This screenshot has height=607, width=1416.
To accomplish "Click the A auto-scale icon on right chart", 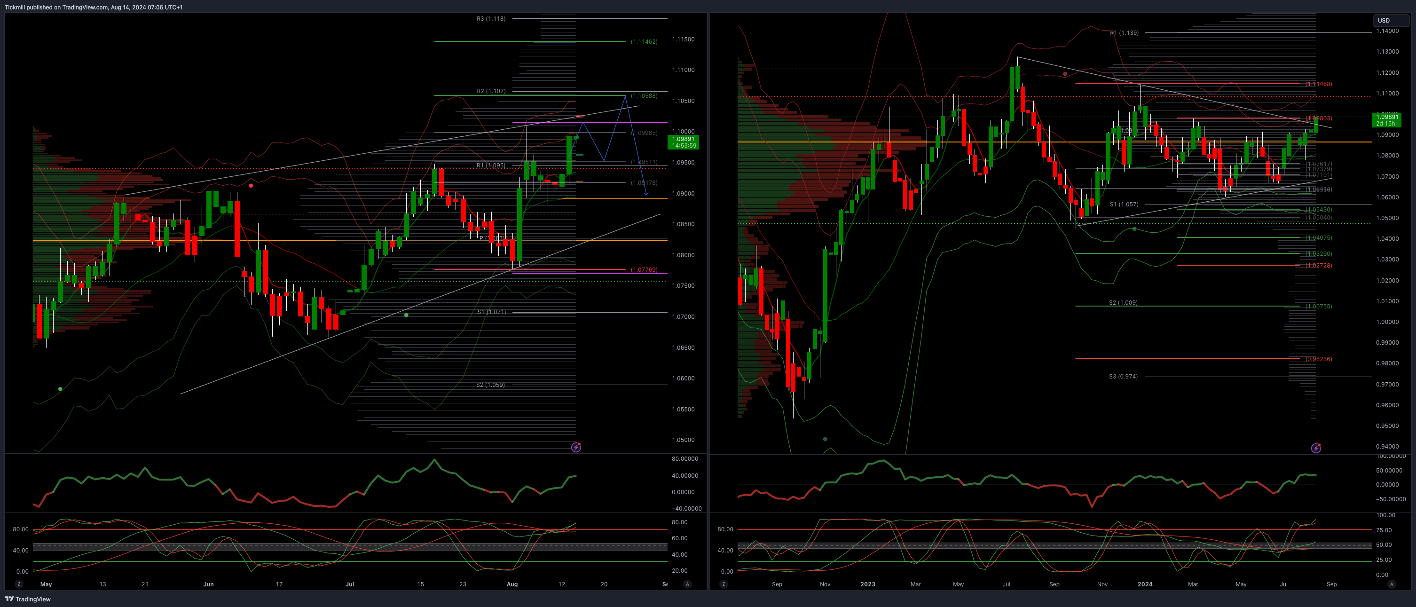I will pos(1391,584).
